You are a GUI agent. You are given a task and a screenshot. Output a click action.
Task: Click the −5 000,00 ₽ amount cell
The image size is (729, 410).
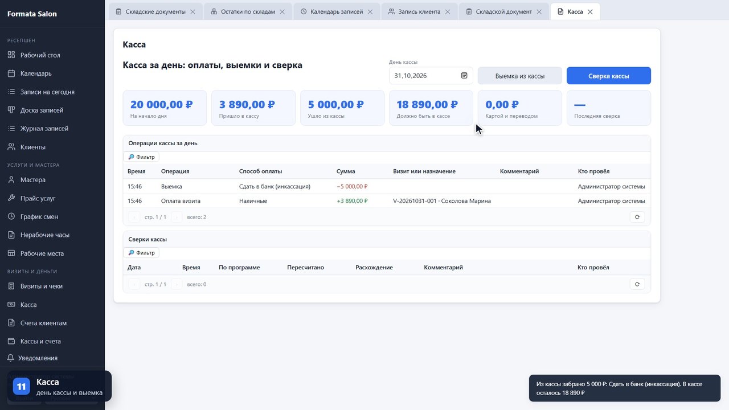pyautogui.click(x=352, y=186)
